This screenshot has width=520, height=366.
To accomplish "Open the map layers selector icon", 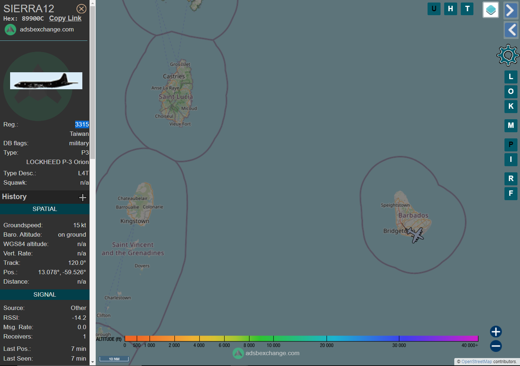I will click(x=491, y=10).
